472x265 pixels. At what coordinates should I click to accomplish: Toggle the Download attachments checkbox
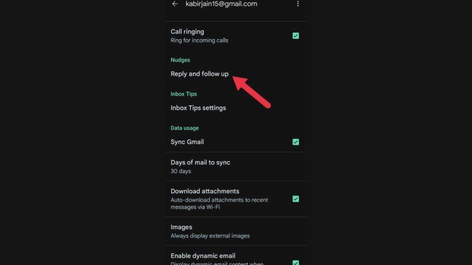click(x=295, y=199)
